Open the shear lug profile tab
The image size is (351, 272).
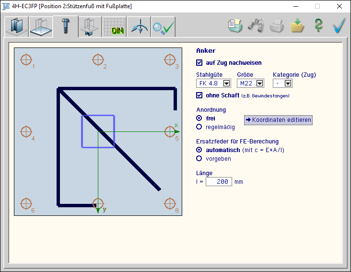(x=90, y=27)
